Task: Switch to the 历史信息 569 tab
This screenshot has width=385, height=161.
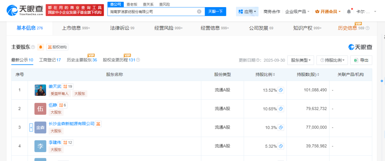Action: 351,28
